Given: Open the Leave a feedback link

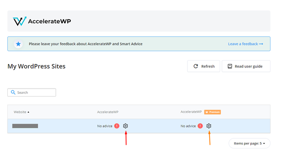Looking at the screenshot, I should [245, 44].
